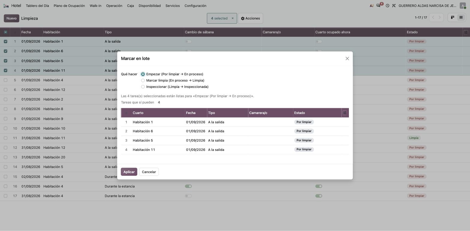Open conversations icon with badge 4
Screen dimensions: 470x231
point(379,5)
